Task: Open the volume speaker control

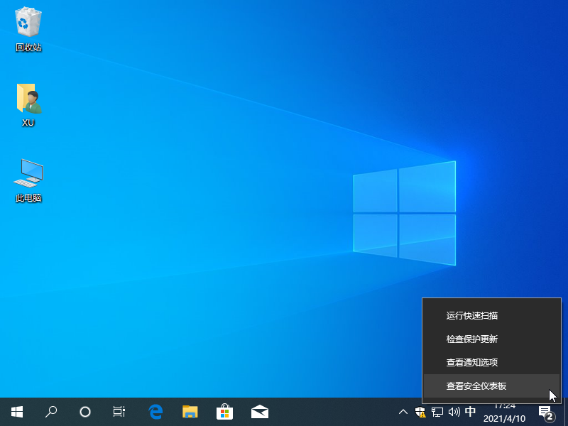Action: tap(454, 412)
